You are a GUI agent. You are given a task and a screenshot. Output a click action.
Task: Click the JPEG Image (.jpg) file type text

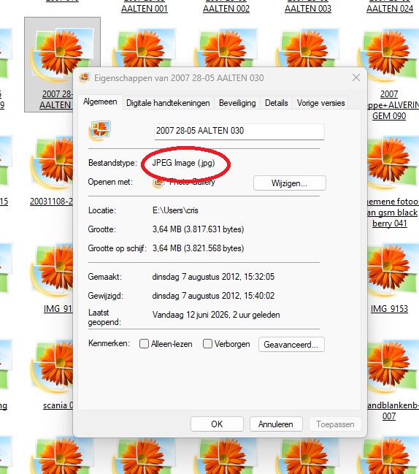tap(183, 163)
